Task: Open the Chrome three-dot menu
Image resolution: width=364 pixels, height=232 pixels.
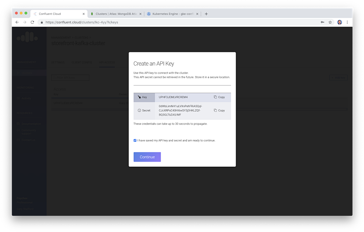Action: tap(347, 22)
